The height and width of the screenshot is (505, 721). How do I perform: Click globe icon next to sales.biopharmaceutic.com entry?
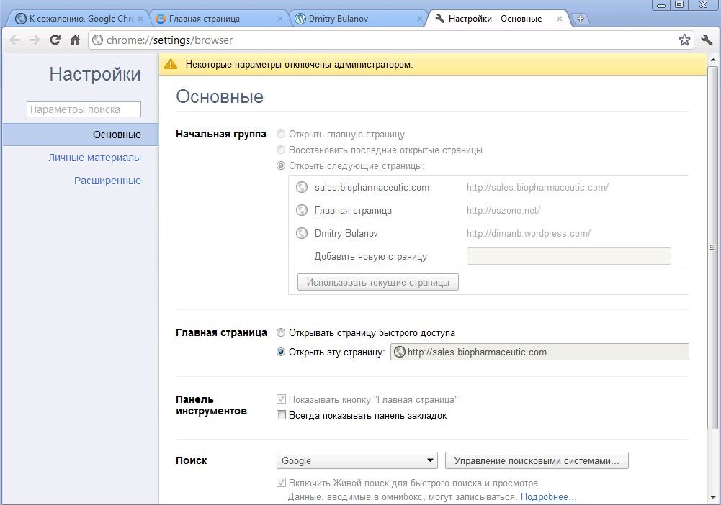302,187
